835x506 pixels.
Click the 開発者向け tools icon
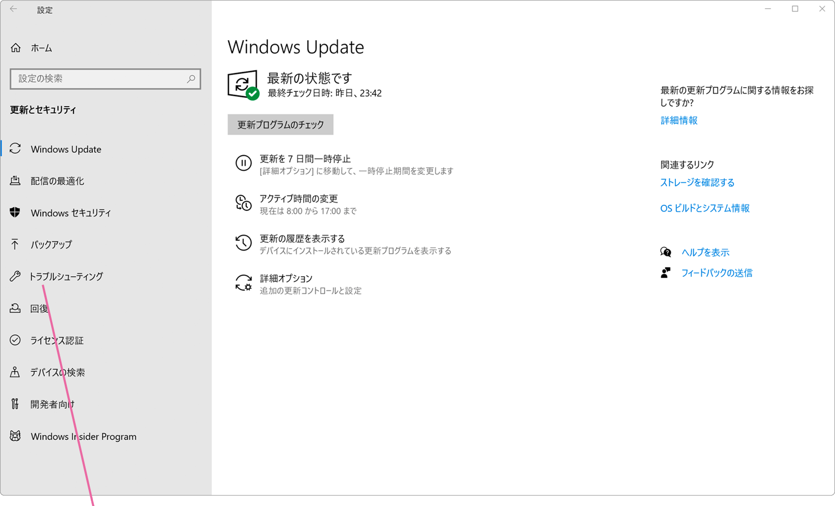(15, 404)
